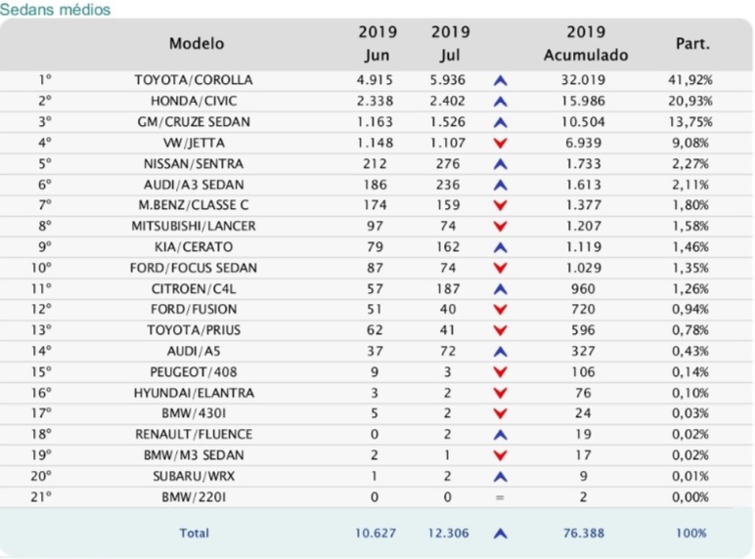This screenshot has height=559, width=755.
Task: Click the up arrow in Citroen/C4L row
Action: [x=501, y=289]
